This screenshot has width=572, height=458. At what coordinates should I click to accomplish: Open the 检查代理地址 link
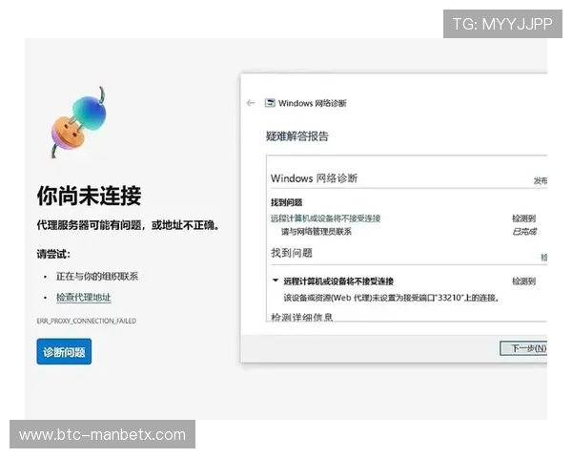click(84, 298)
